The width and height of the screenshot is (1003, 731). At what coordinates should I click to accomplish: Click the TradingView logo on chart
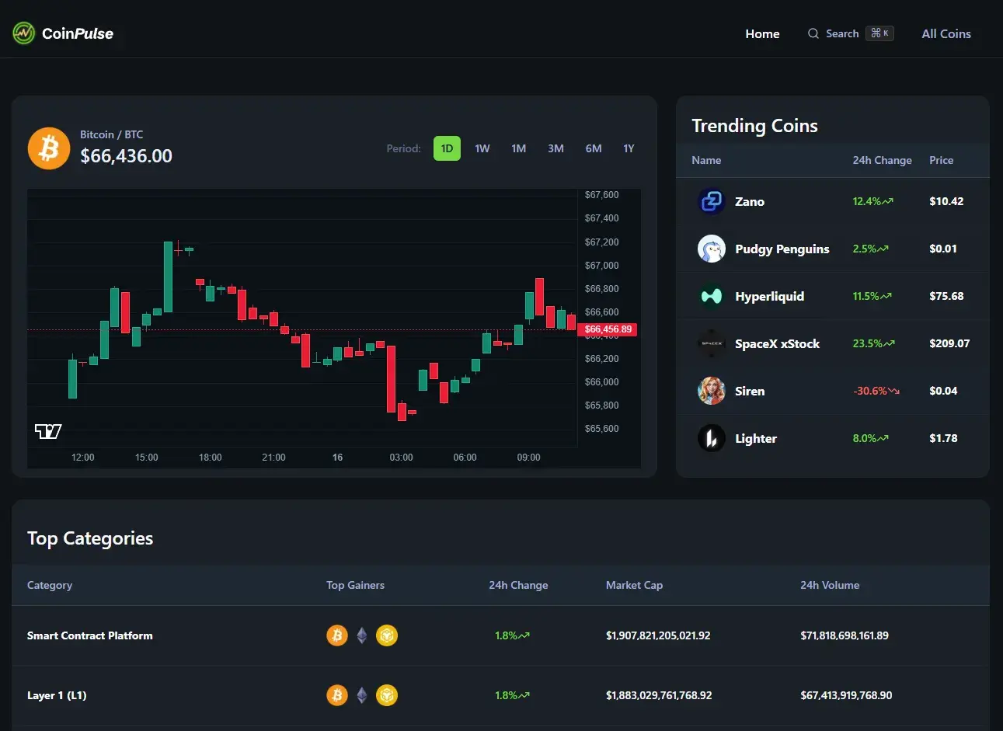coord(48,431)
